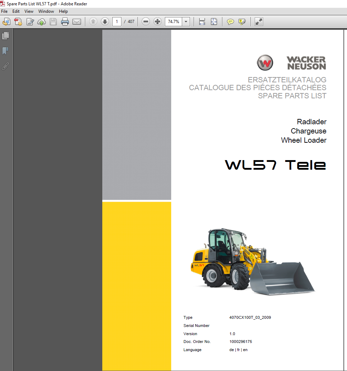Zoom in with the plus button
The height and width of the screenshot is (371, 347).
pos(157,22)
